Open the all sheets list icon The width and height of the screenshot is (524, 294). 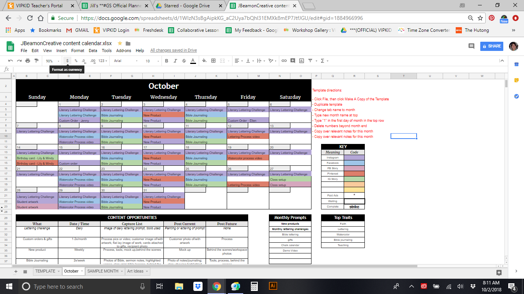pos(25,271)
